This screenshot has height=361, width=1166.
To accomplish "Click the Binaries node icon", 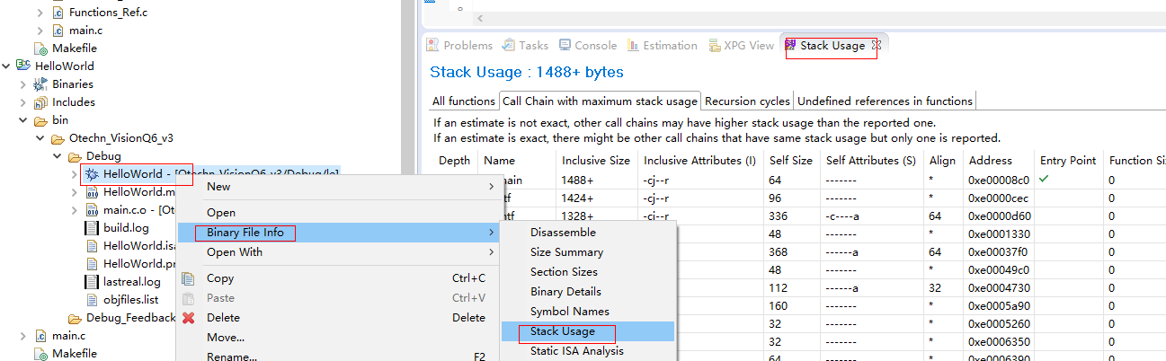I will [x=40, y=84].
